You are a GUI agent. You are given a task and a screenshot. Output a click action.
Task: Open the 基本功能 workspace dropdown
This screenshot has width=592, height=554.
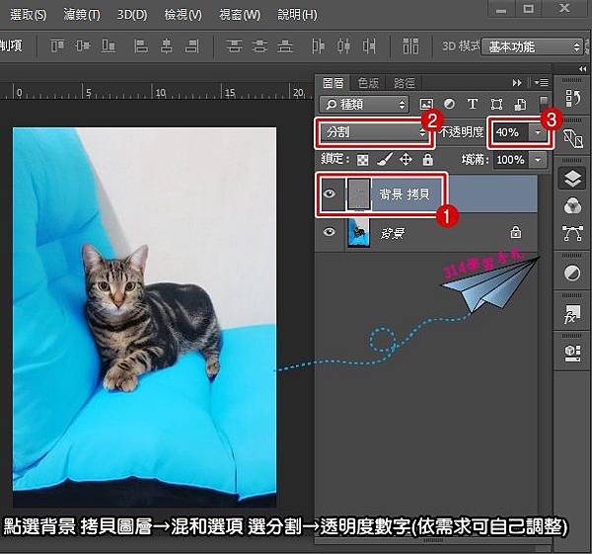533,46
